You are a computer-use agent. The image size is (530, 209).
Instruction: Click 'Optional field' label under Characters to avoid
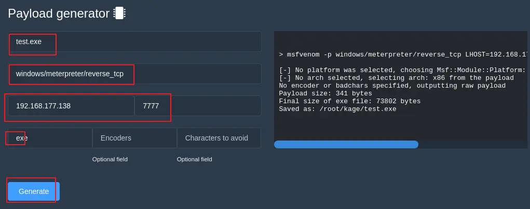tap(194, 159)
